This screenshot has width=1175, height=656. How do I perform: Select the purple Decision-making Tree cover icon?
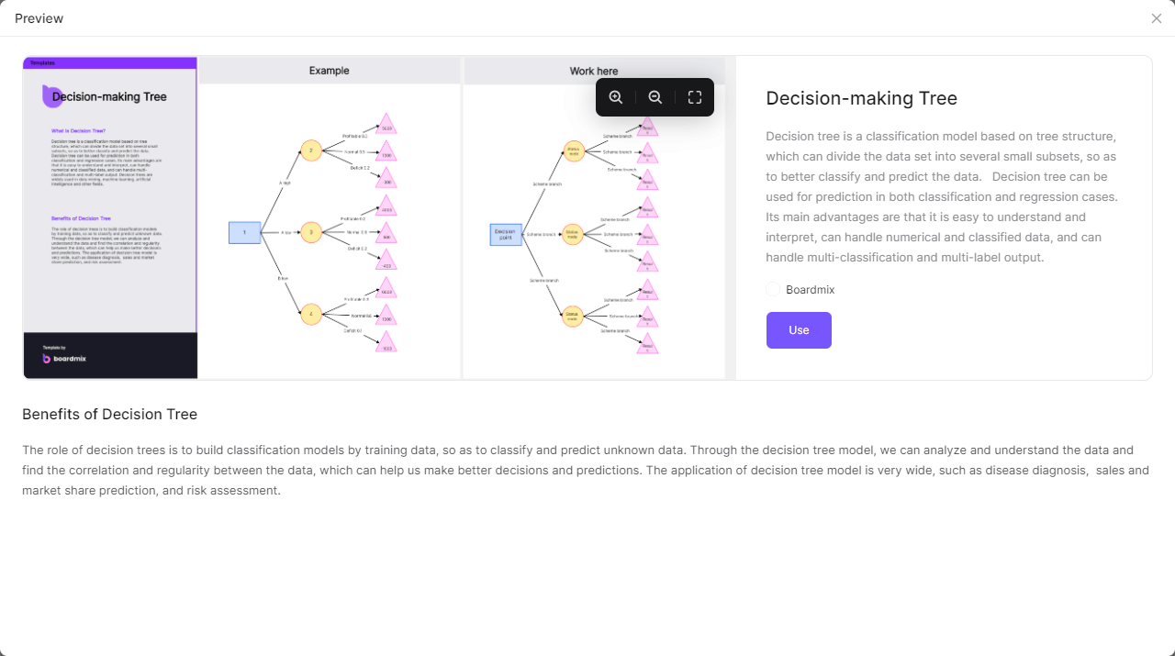point(51,96)
